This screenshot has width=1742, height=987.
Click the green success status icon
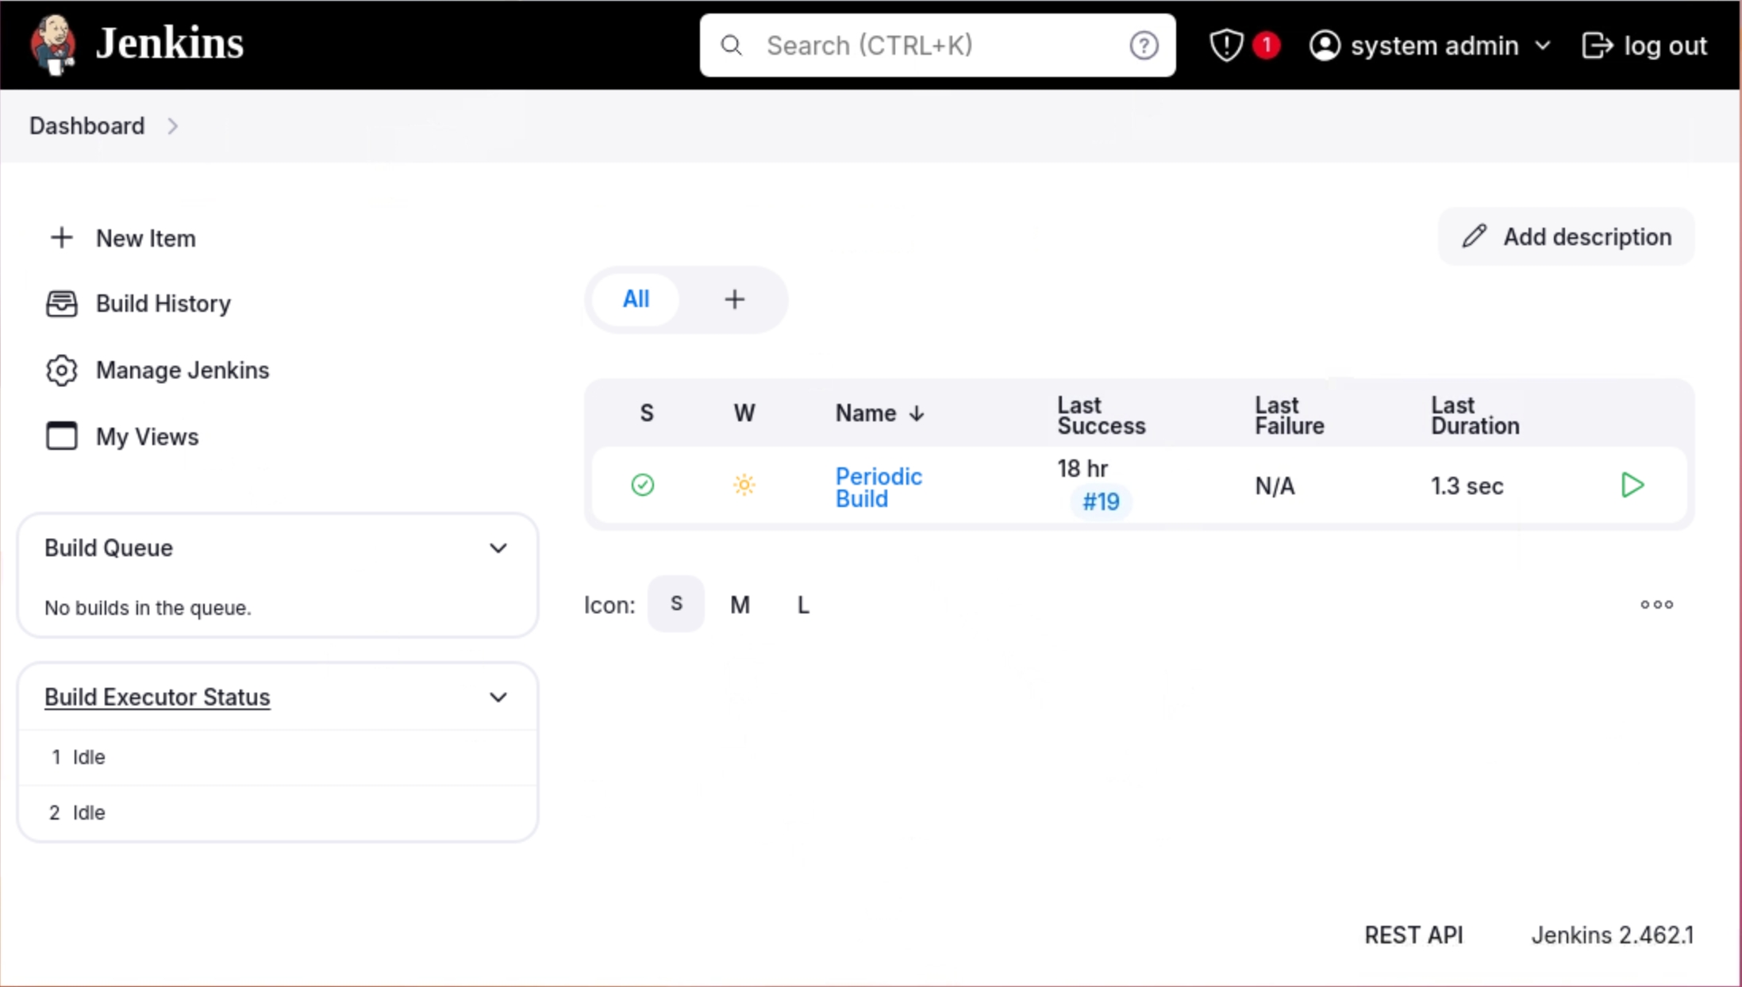coord(642,485)
